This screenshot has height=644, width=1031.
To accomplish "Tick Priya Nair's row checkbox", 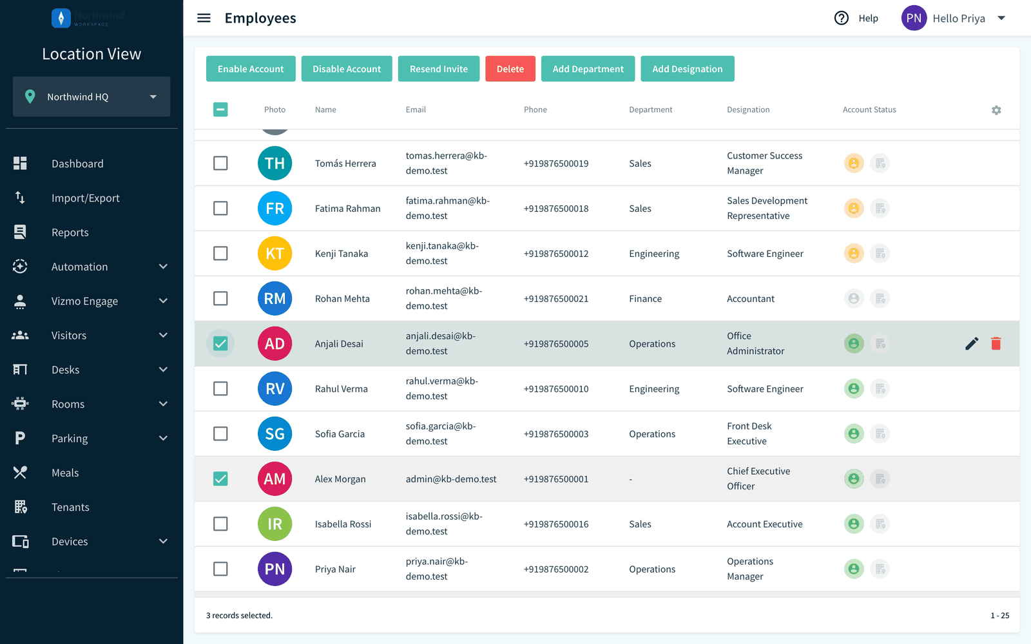I will point(220,569).
